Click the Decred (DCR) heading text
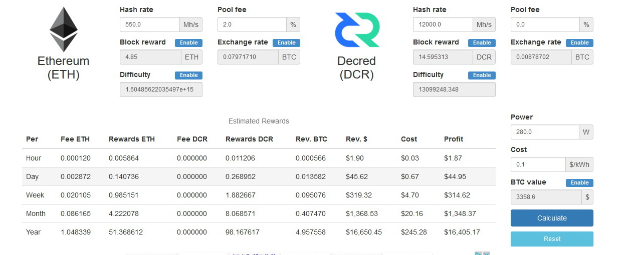628x255 pixels. [x=356, y=68]
